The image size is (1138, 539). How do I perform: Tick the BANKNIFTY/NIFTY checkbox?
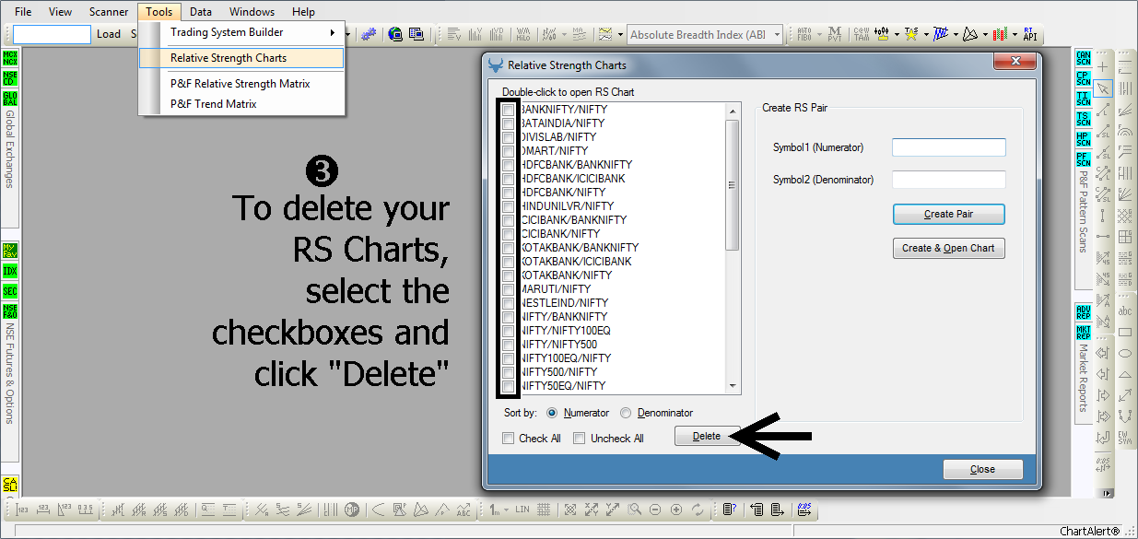click(509, 110)
